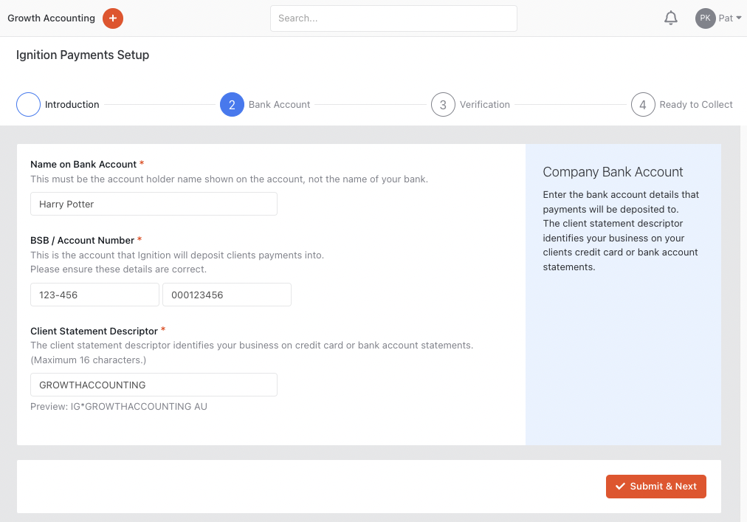Click the Ignition Payments Setup heading
The width and height of the screenshot is (747, 522).
pos(83,55)
